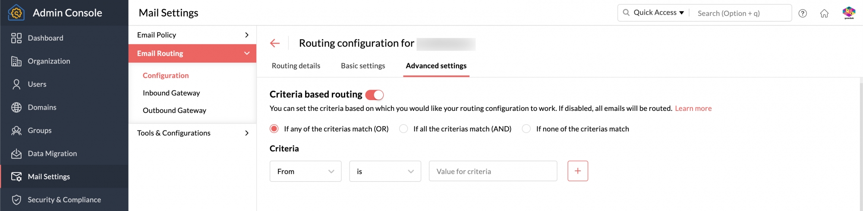Expand the Email Policy section
Viewport: 863px width, 211px height.
point(192,35)
